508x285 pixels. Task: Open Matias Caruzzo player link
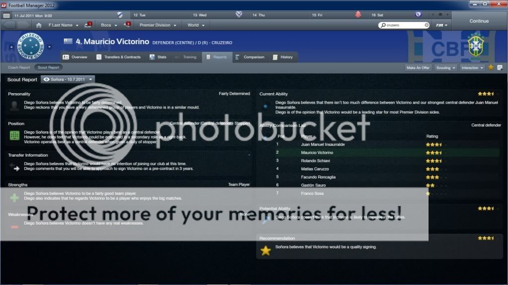[x=315, y=169]
